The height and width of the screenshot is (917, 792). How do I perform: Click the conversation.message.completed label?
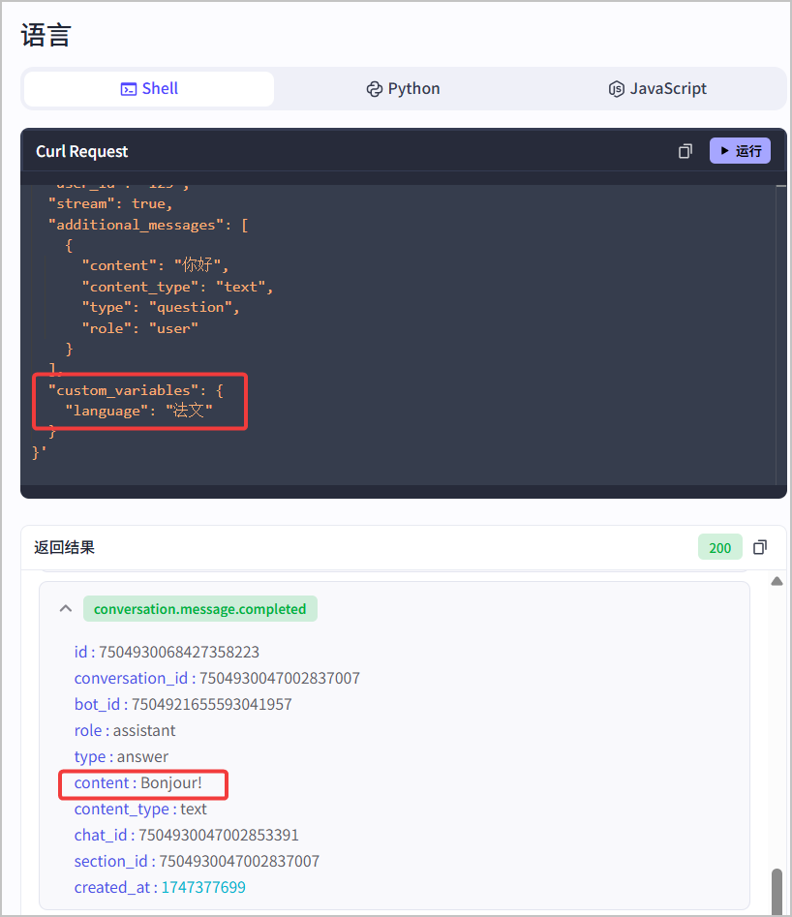click(x=200, y=609)
